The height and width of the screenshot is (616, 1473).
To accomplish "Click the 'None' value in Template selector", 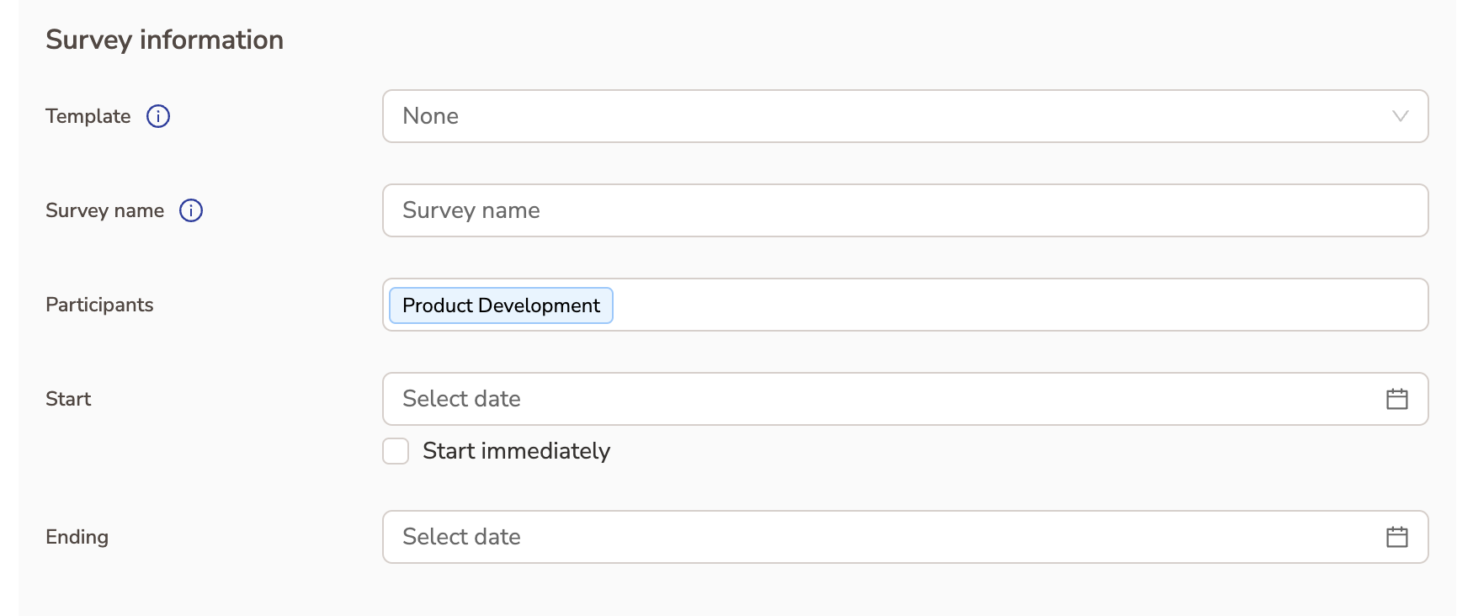I will pyautogui.click(x=431, y=116).
